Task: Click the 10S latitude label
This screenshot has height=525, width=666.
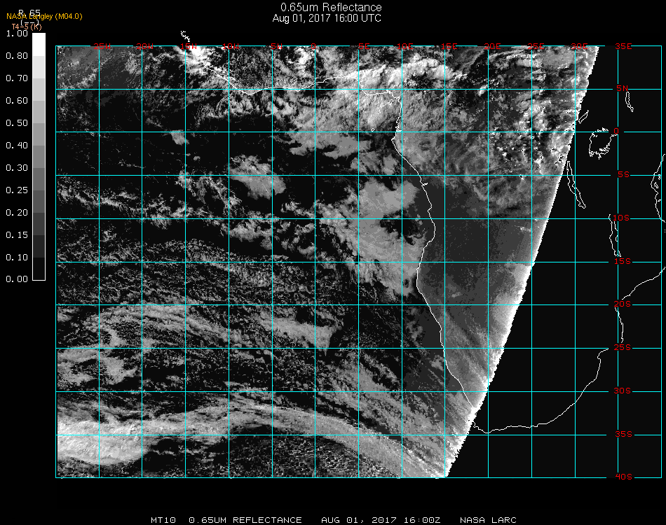Action: click(x=621, y=218)
